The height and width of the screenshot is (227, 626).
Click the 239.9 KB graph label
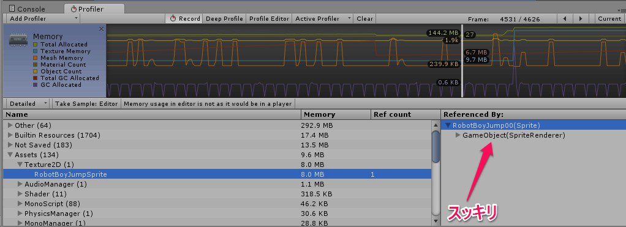coord(443,64)
